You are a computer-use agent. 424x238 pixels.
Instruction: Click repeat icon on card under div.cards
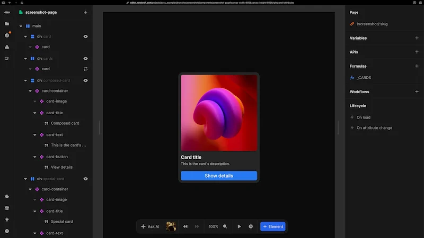[85, 69]
